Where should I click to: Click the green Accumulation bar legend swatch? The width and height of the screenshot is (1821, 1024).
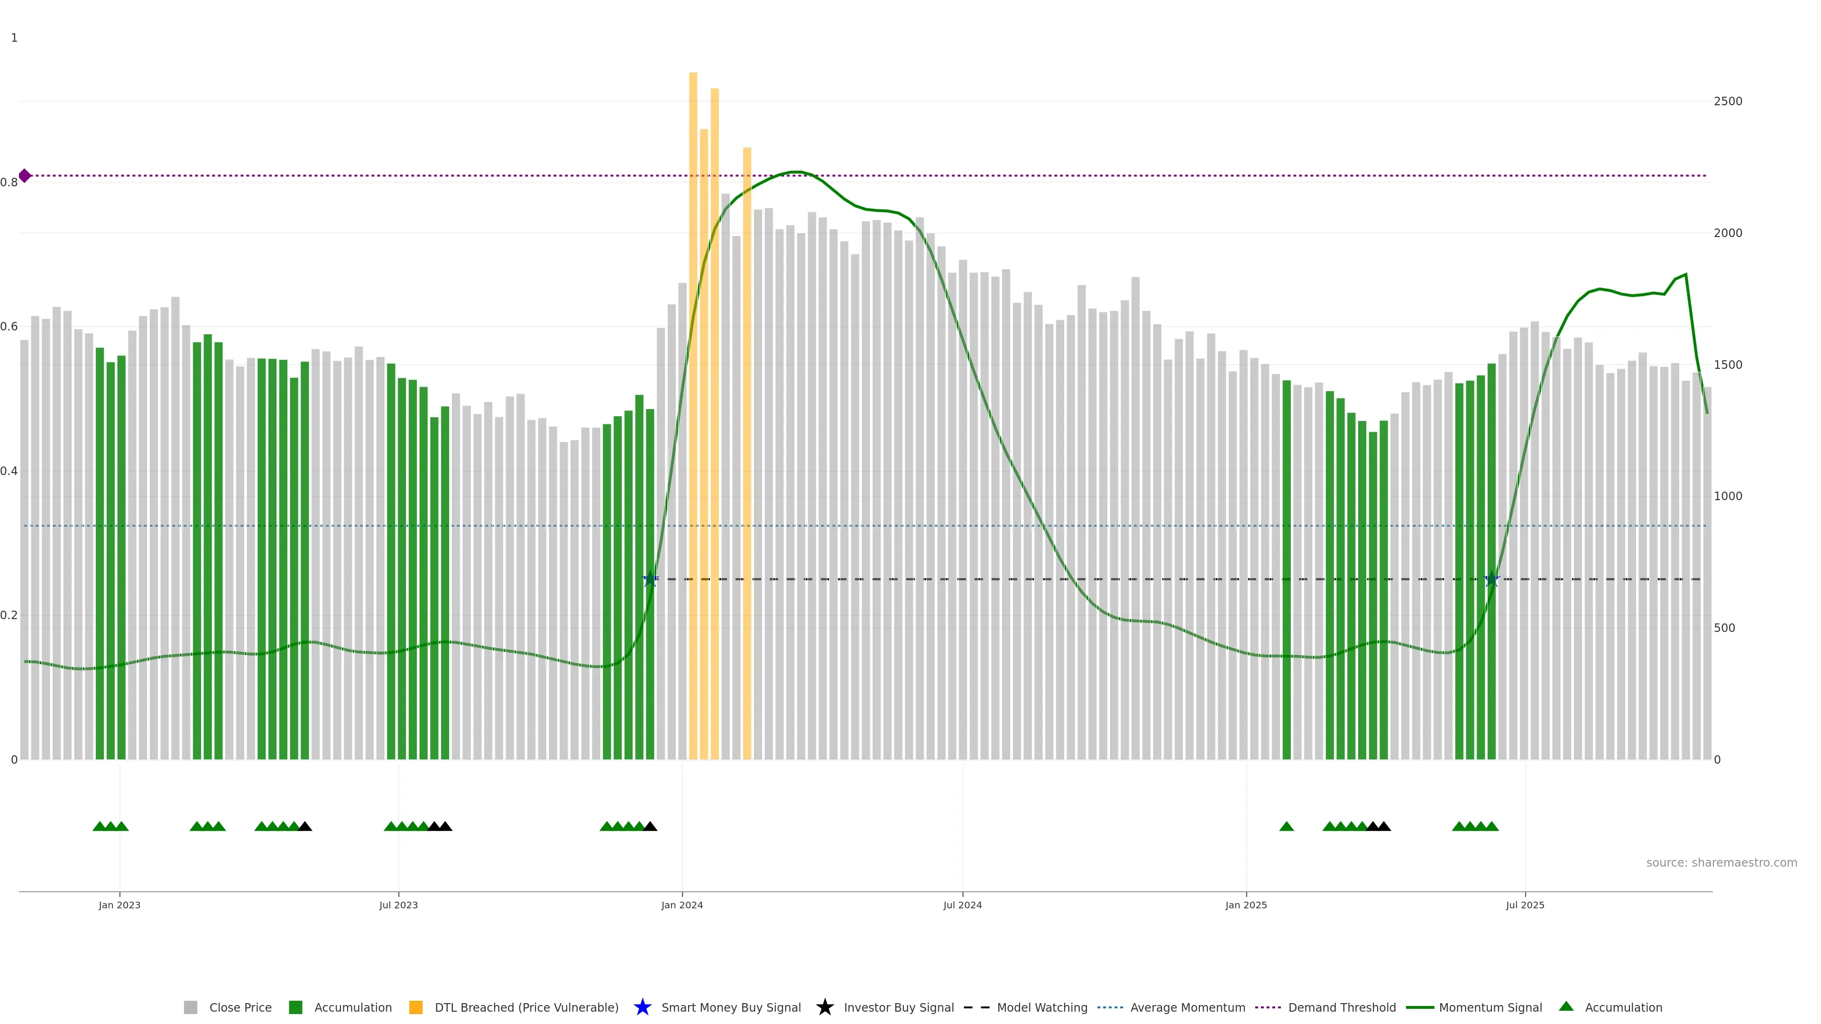pyautogui.click(x=295, y=1007)
